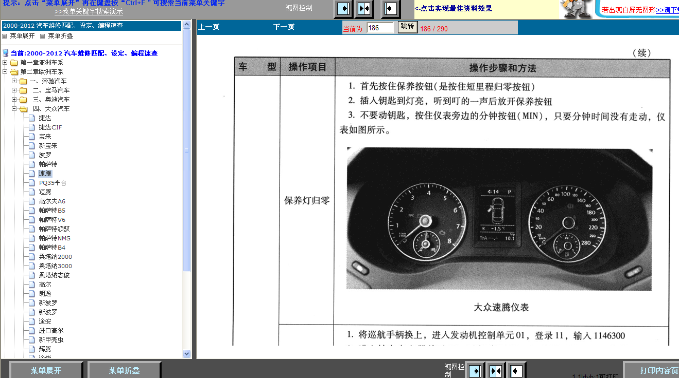The width and height of the screenshot is (679, 378).
Task: Open the 高尔夫A6 tree item
Action: (x=52, y=201)
